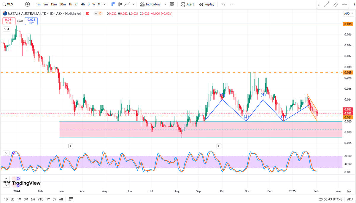Set range to 3M
This screenshot has height=203, width=356.
pos(26,199)
